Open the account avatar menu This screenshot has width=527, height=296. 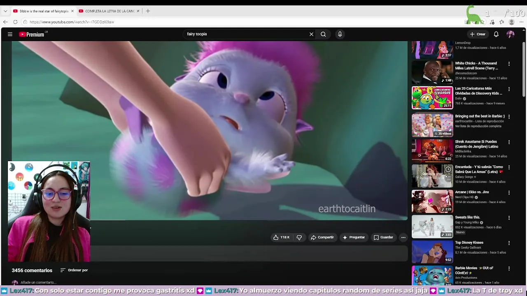pos(511,34)
